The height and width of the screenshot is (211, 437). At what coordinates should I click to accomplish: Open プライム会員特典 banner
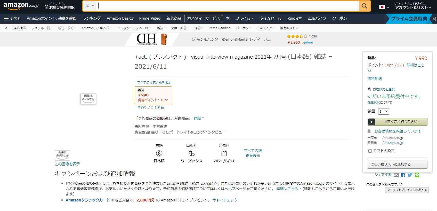pos(409,19)
